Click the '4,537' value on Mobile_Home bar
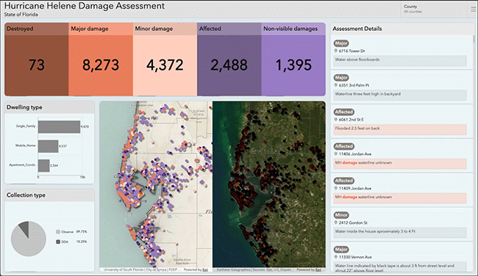The height and width of the screenshot is (276, 478). pyautogui.click(x=63, y=146)
